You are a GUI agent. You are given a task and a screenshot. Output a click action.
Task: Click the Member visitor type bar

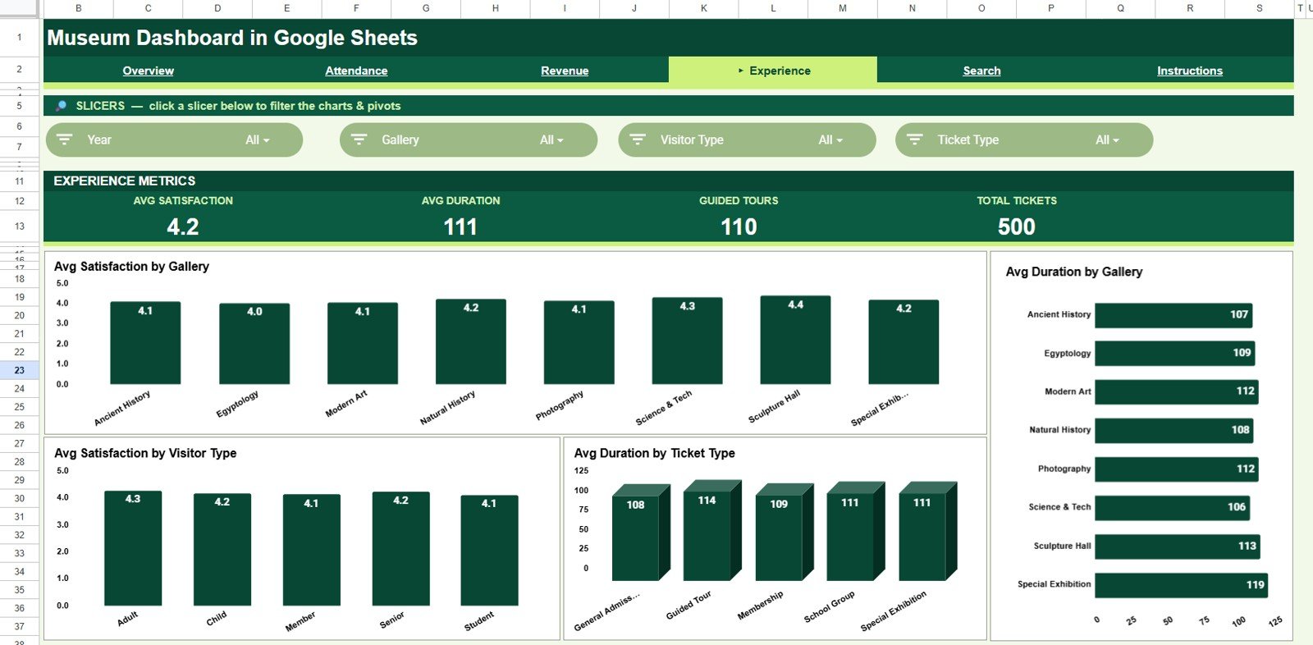(x=311, y=551)
